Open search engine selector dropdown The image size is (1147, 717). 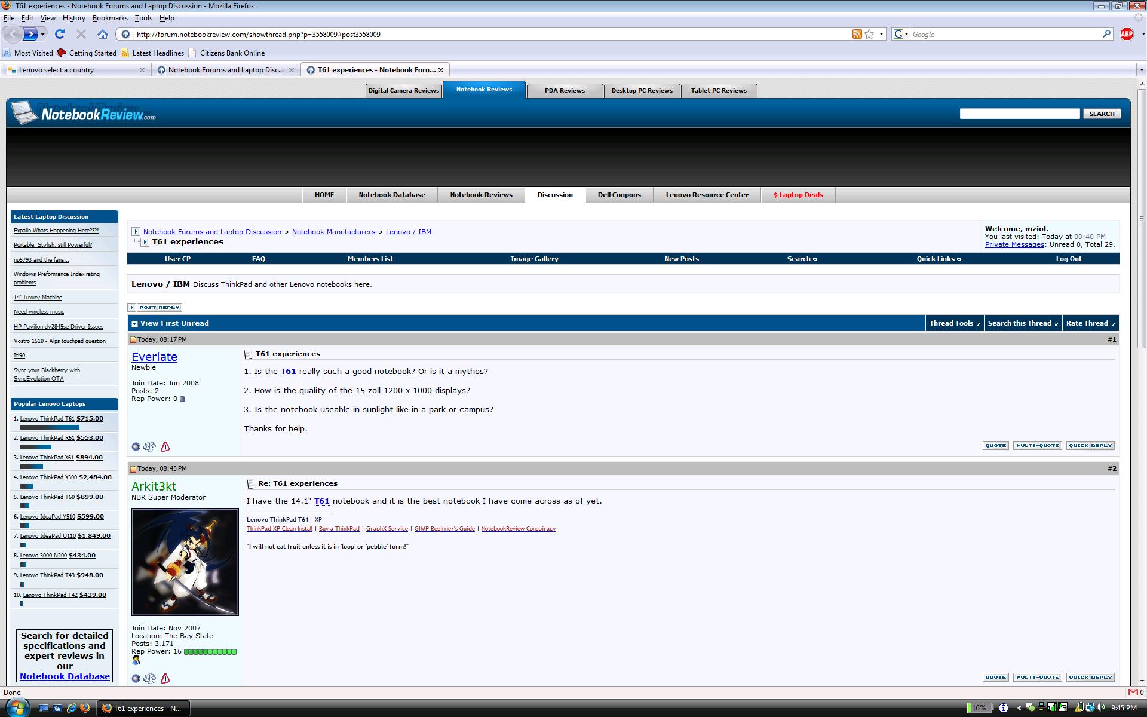coord(901,34)
